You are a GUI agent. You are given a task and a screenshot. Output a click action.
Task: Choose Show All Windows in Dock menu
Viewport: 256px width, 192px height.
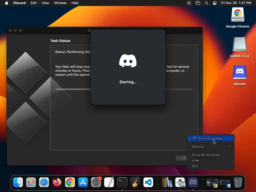(210, 155)
